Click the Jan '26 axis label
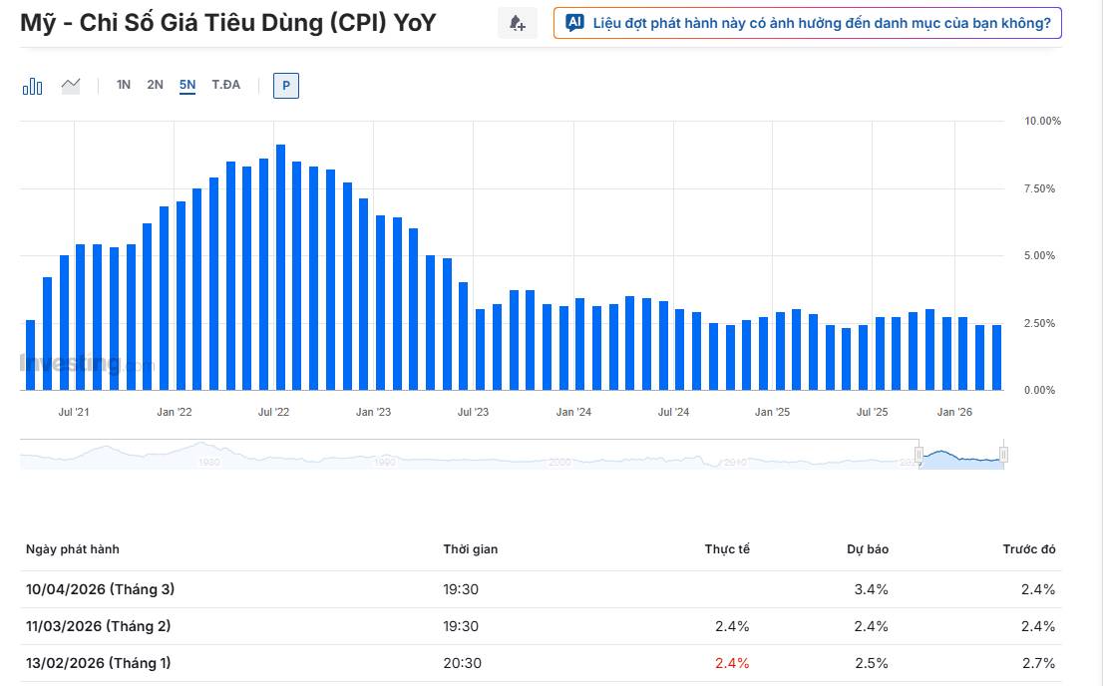Image resolution: width=1104 pixels, height=686 pixels. click(x=954, y=412)
